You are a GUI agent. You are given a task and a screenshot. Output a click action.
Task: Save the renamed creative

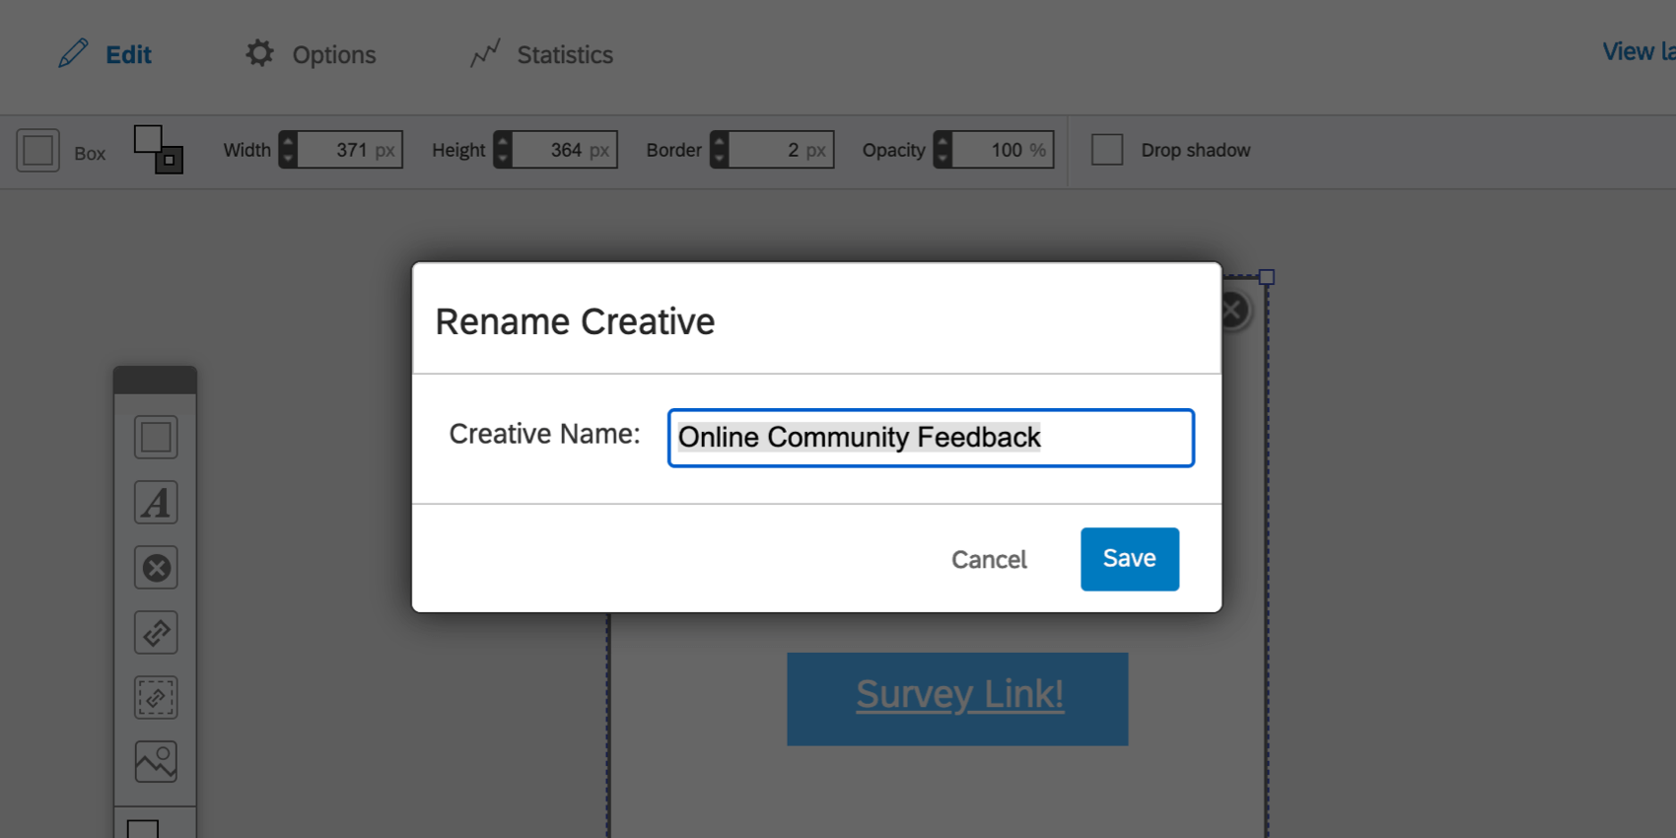pos(1129,559)
